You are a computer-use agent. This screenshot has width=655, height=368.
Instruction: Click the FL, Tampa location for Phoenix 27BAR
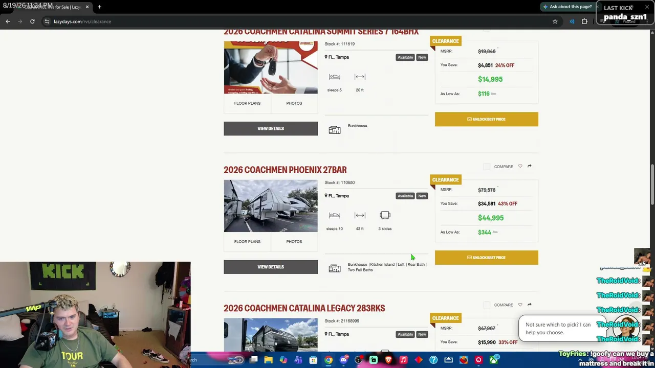point(337,196)
